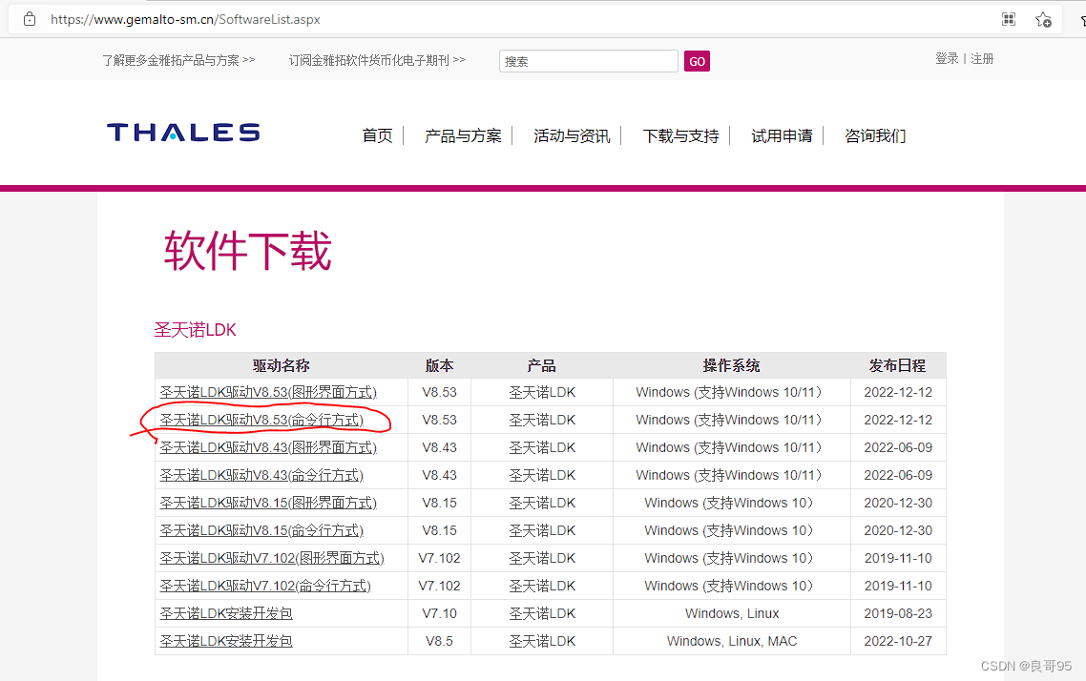The image size is (1086, 681).
Task: Click the 注册 register link
Action: point(982,59)
